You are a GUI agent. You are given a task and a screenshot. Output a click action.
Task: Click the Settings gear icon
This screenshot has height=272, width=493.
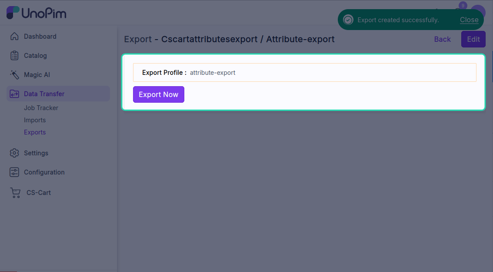tap(14, 153)
